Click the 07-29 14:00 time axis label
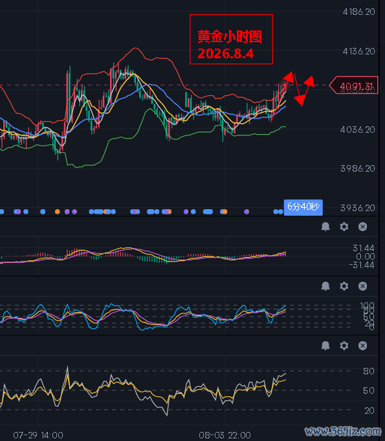Image resolution: width=385 pixels, height=441 pixels. click(38, 435)
